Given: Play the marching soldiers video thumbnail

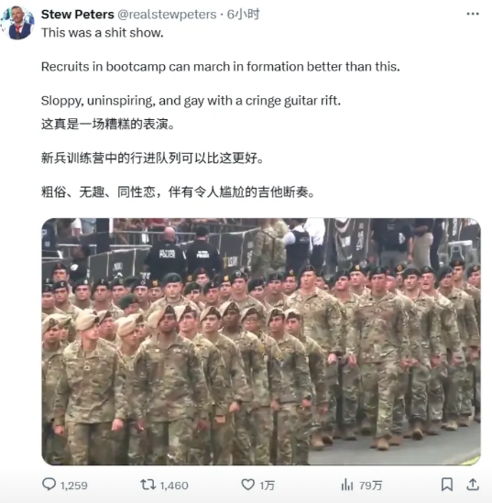Looking at the screenshot, I should pos(261,342).
